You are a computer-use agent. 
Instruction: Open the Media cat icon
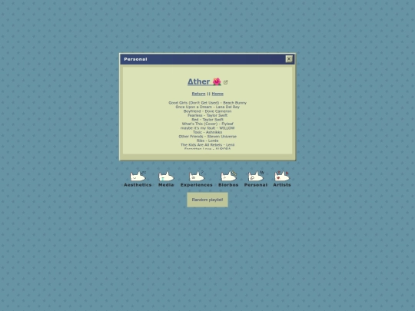(x=166, y=177)
